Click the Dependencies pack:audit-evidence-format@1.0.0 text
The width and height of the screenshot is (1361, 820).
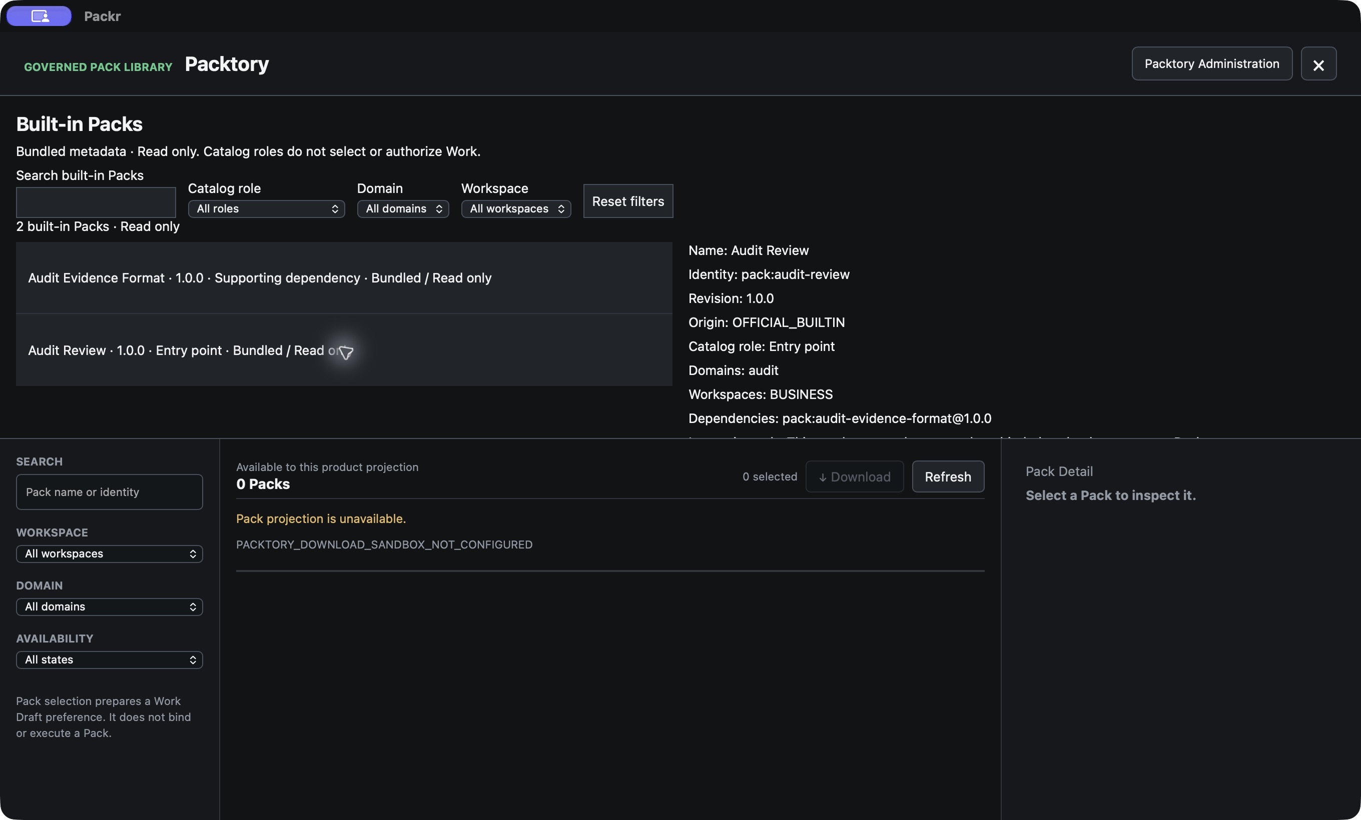tap(840, 418)
